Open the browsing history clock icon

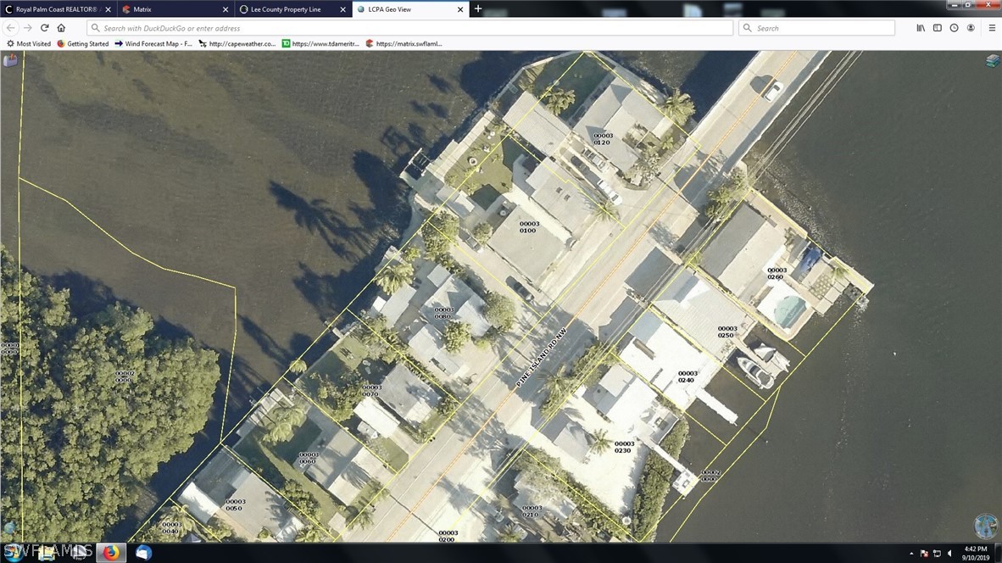[x=954, y=28]
